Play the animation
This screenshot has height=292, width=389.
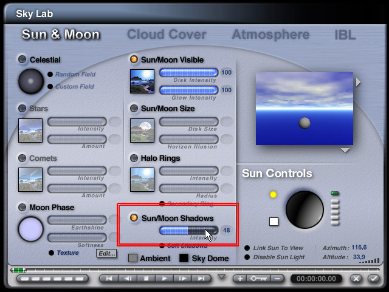pos(164,279)
